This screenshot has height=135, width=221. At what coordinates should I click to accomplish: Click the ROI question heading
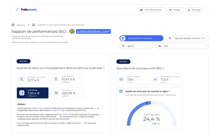tap(60, 68)
